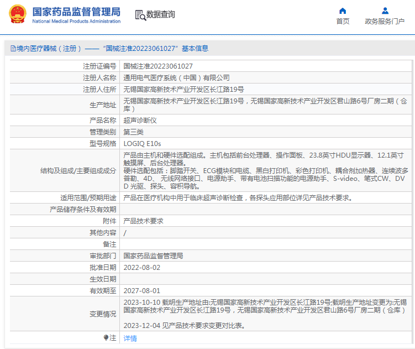The image size is (415, 349).
Task: Click the 型号规格 row label
Action: (103, 144)
